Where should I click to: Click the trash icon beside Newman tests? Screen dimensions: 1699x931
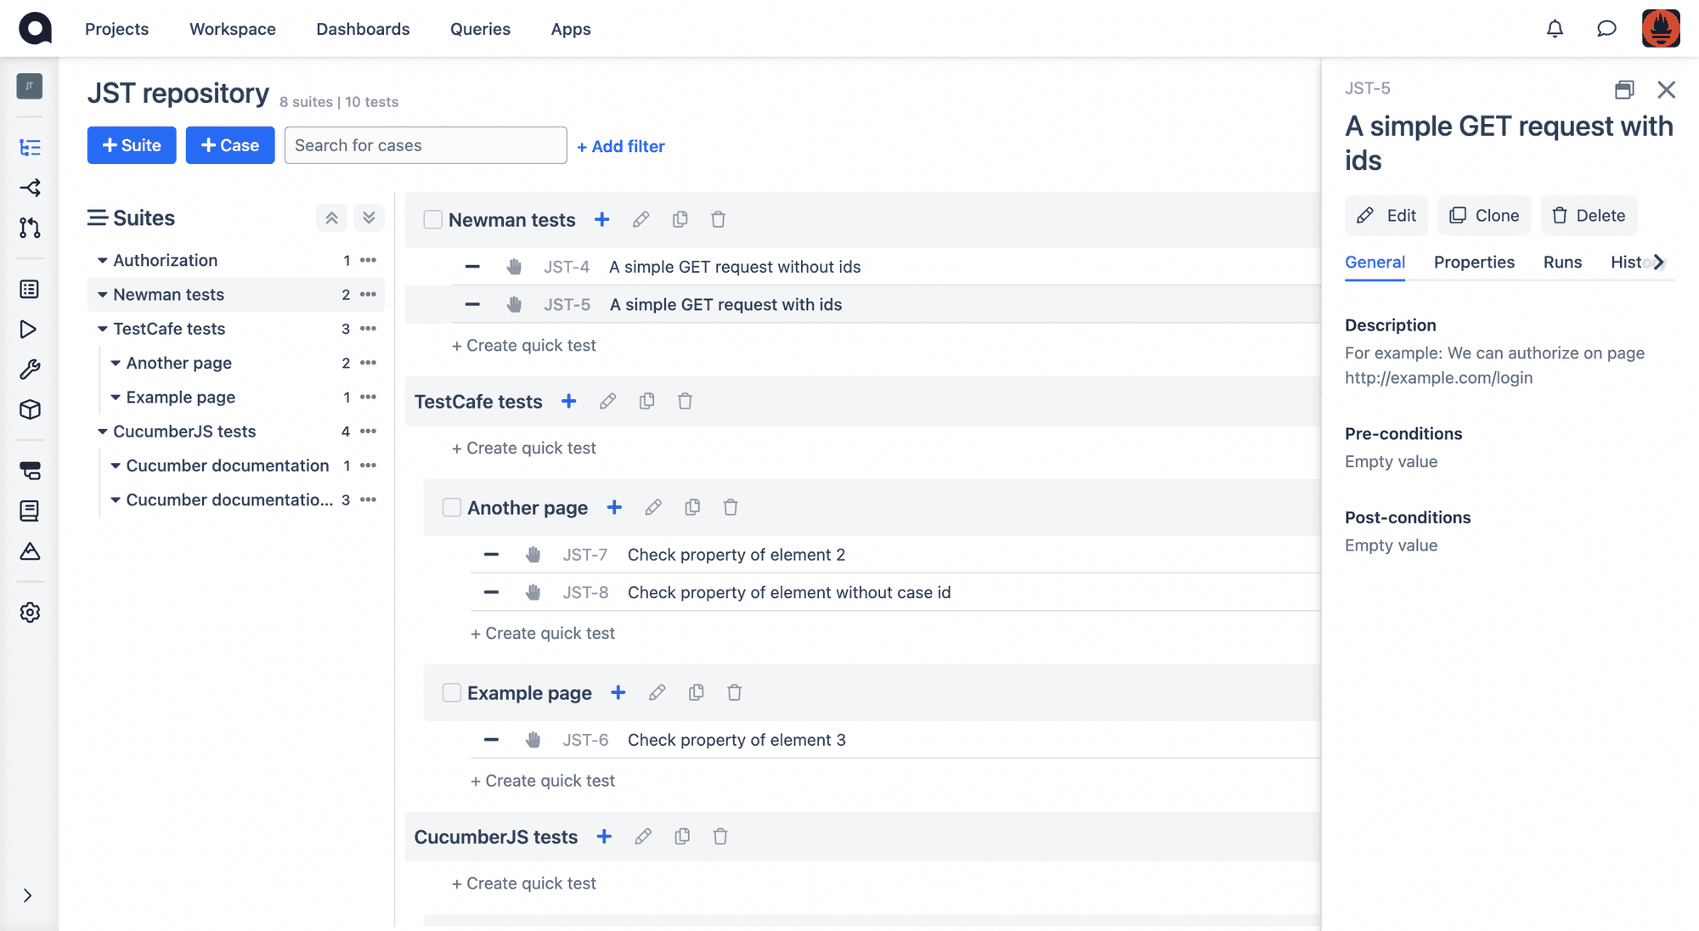coord(718,220)
